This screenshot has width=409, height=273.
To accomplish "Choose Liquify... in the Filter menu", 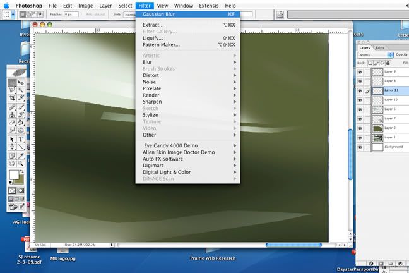I will pos(188,38).
